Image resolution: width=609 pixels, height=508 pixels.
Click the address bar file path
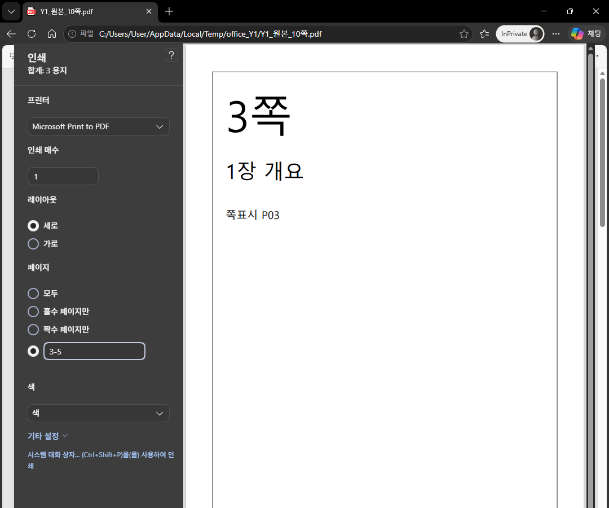[x=210, y=34]
